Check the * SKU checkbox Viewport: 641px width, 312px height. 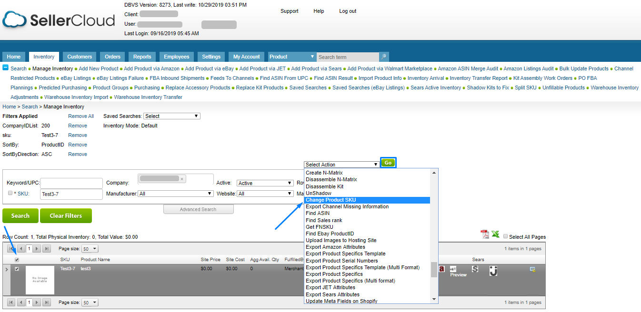(x=10, y=193)
